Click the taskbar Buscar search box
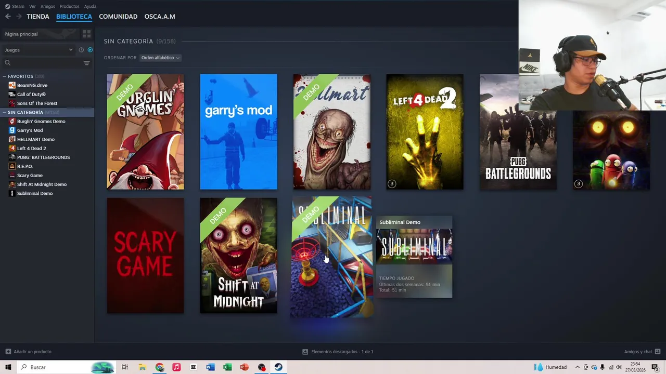666x374 pixels. point(66,367)
